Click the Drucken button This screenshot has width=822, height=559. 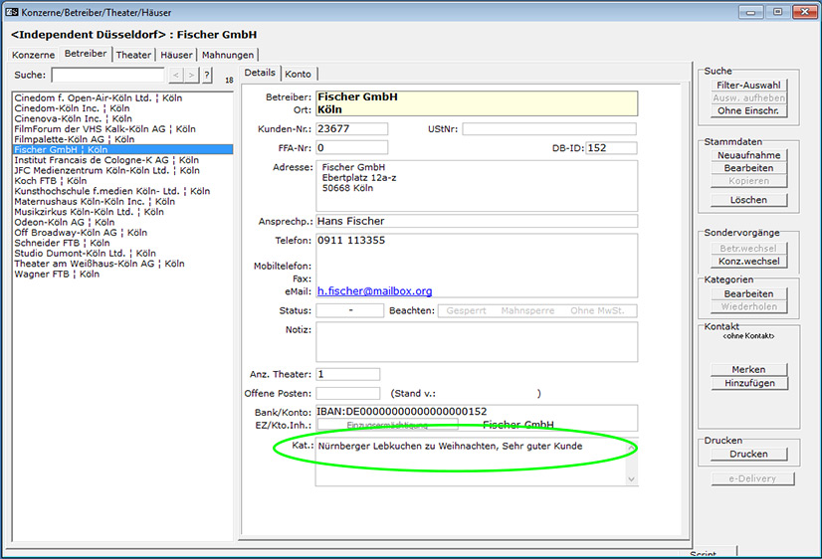748,455
